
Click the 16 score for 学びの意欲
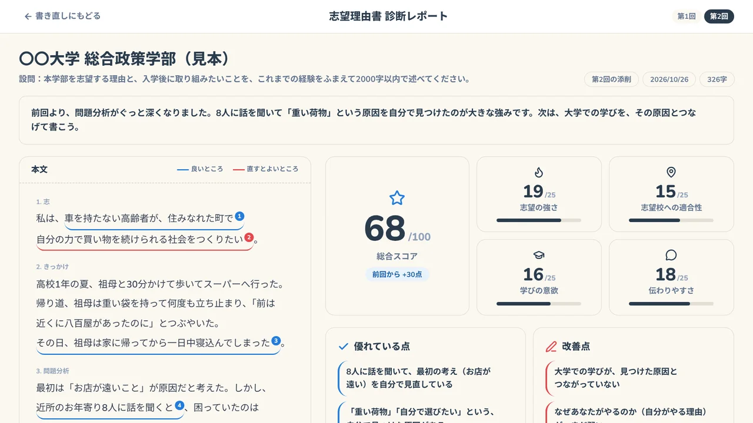pos(533,274)
